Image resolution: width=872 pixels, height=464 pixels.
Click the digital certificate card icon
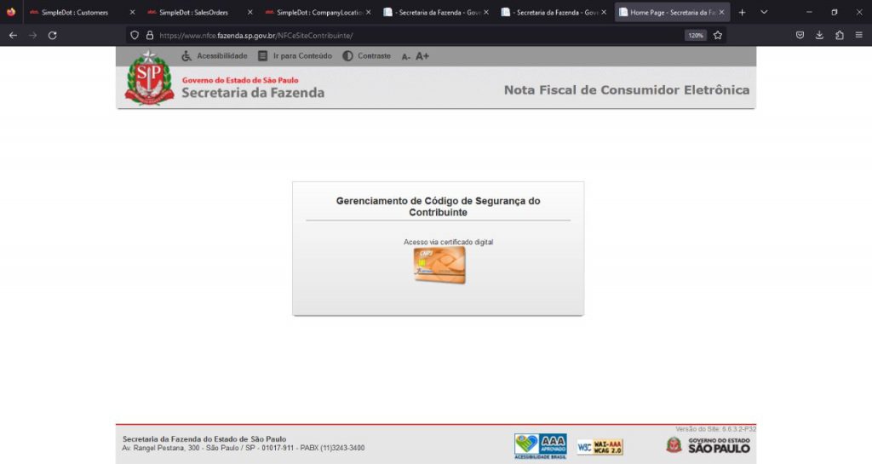click(439, 265)
